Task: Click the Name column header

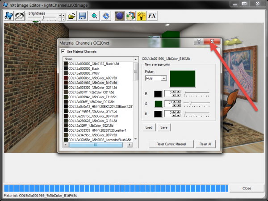Action: [98, 59]
